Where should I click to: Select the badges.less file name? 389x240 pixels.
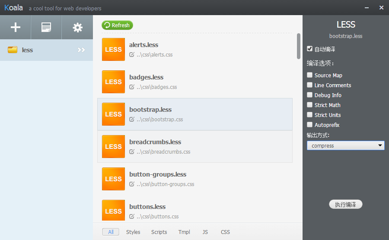(146, 77)
